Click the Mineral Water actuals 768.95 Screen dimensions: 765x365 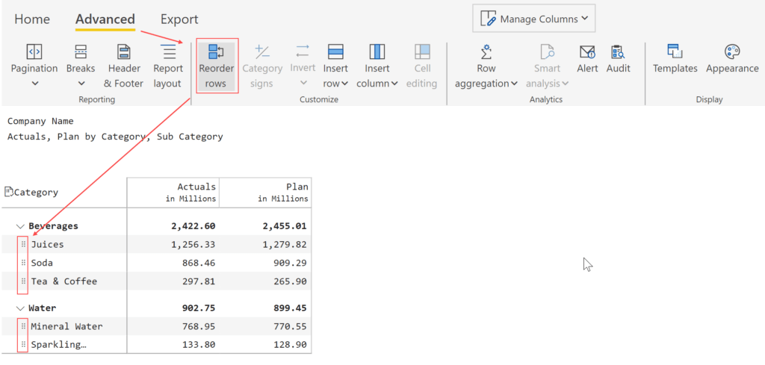click(x=199, y=326)
